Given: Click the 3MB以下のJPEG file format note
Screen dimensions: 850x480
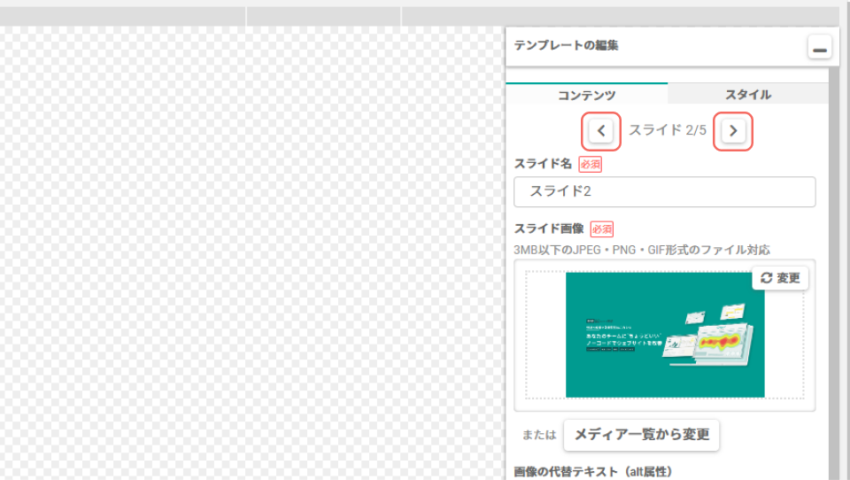Looking at the screenshot, I should (x=642, y=250).
